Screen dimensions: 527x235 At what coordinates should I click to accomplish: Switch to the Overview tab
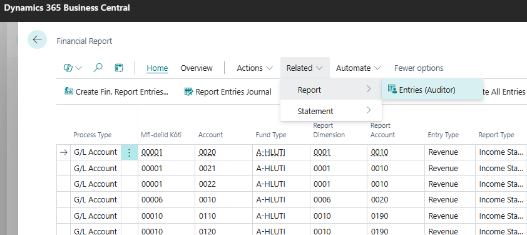pyautogui.click(x=197, y=68)
